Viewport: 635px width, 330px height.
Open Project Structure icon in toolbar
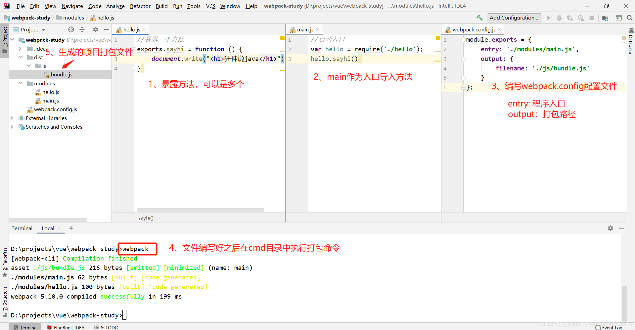pyautogui.click(x=605, y=18)
